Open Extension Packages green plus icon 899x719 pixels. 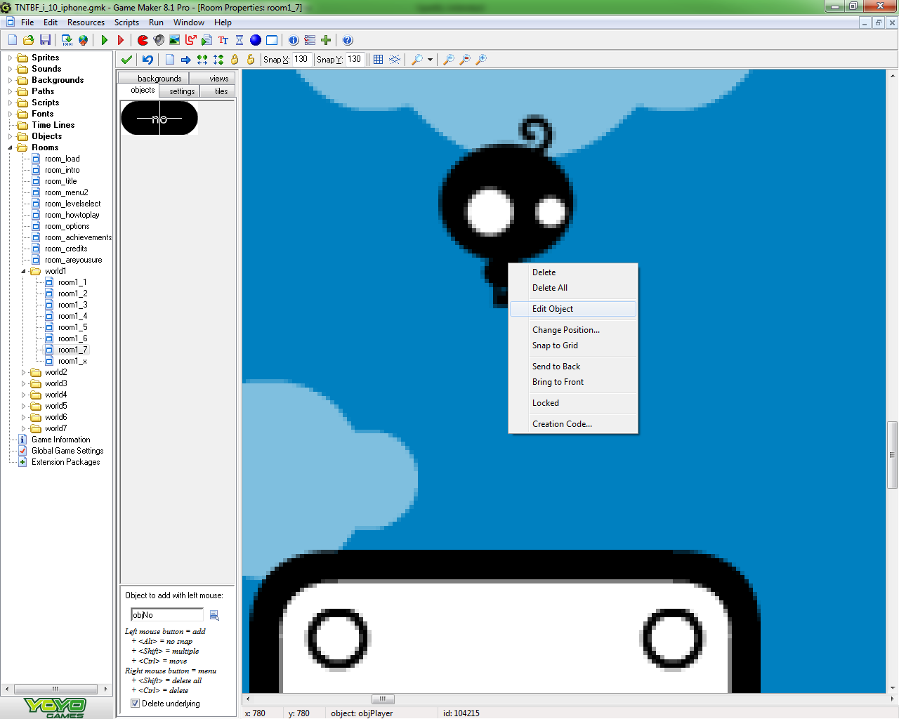(326, 40)
